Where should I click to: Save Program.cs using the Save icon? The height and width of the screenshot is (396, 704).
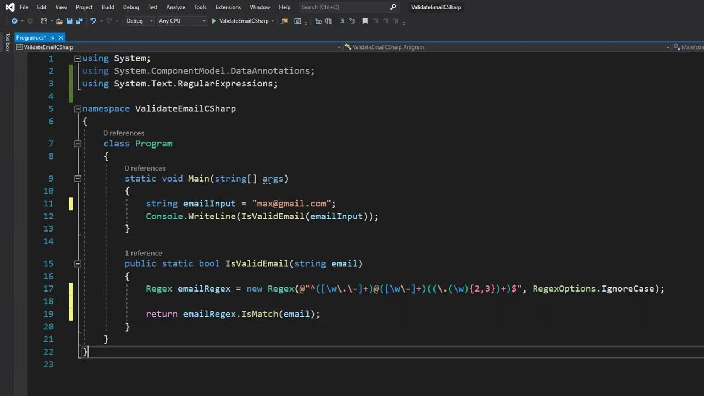pos(69,21)
